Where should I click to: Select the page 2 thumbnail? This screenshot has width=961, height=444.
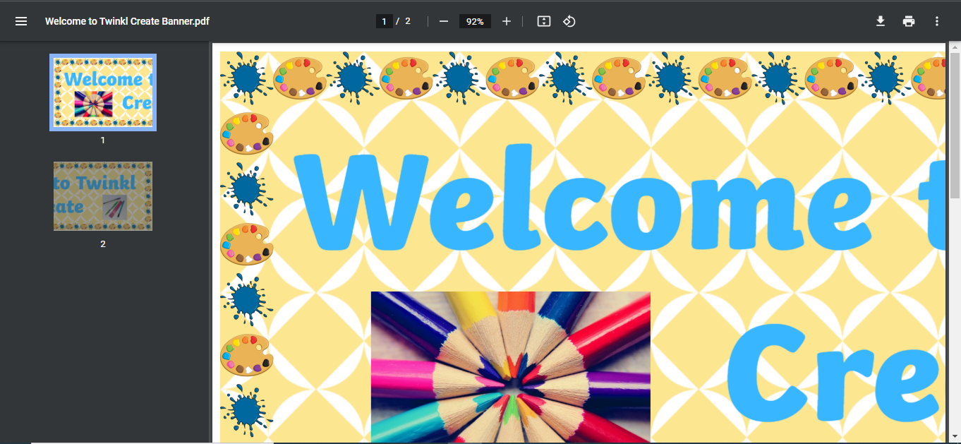coord(103,196)
